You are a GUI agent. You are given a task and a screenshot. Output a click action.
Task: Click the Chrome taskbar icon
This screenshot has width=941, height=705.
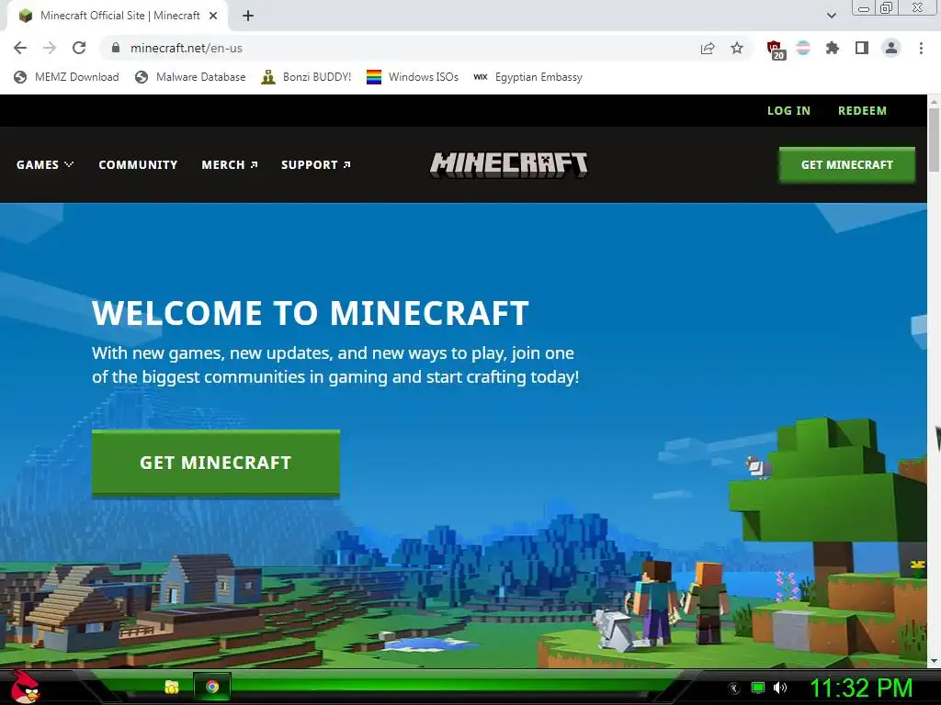pos(212,687)
